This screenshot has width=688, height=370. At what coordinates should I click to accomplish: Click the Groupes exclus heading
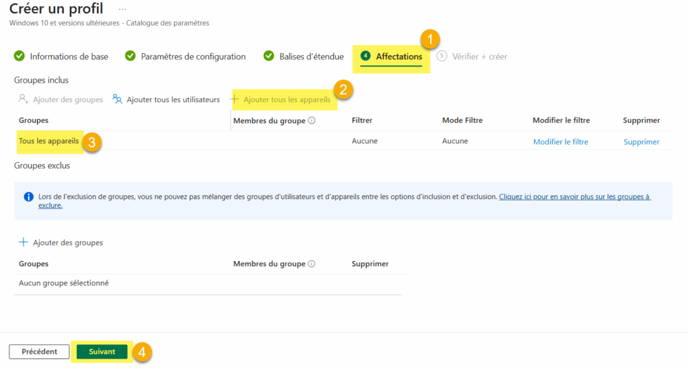tap(42, 165)
